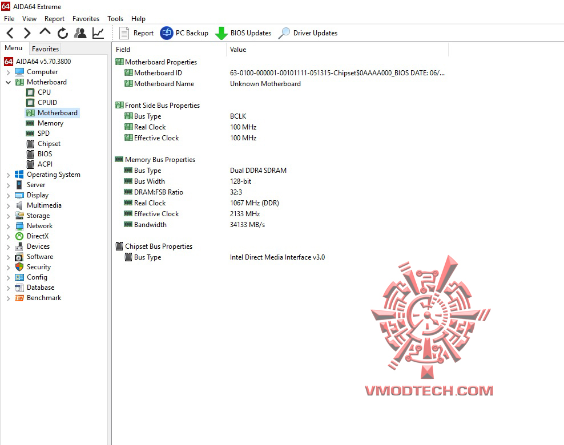Refresh the current page with the circular arrow
This screenshot has width=564, height=445.
point(63,33)
